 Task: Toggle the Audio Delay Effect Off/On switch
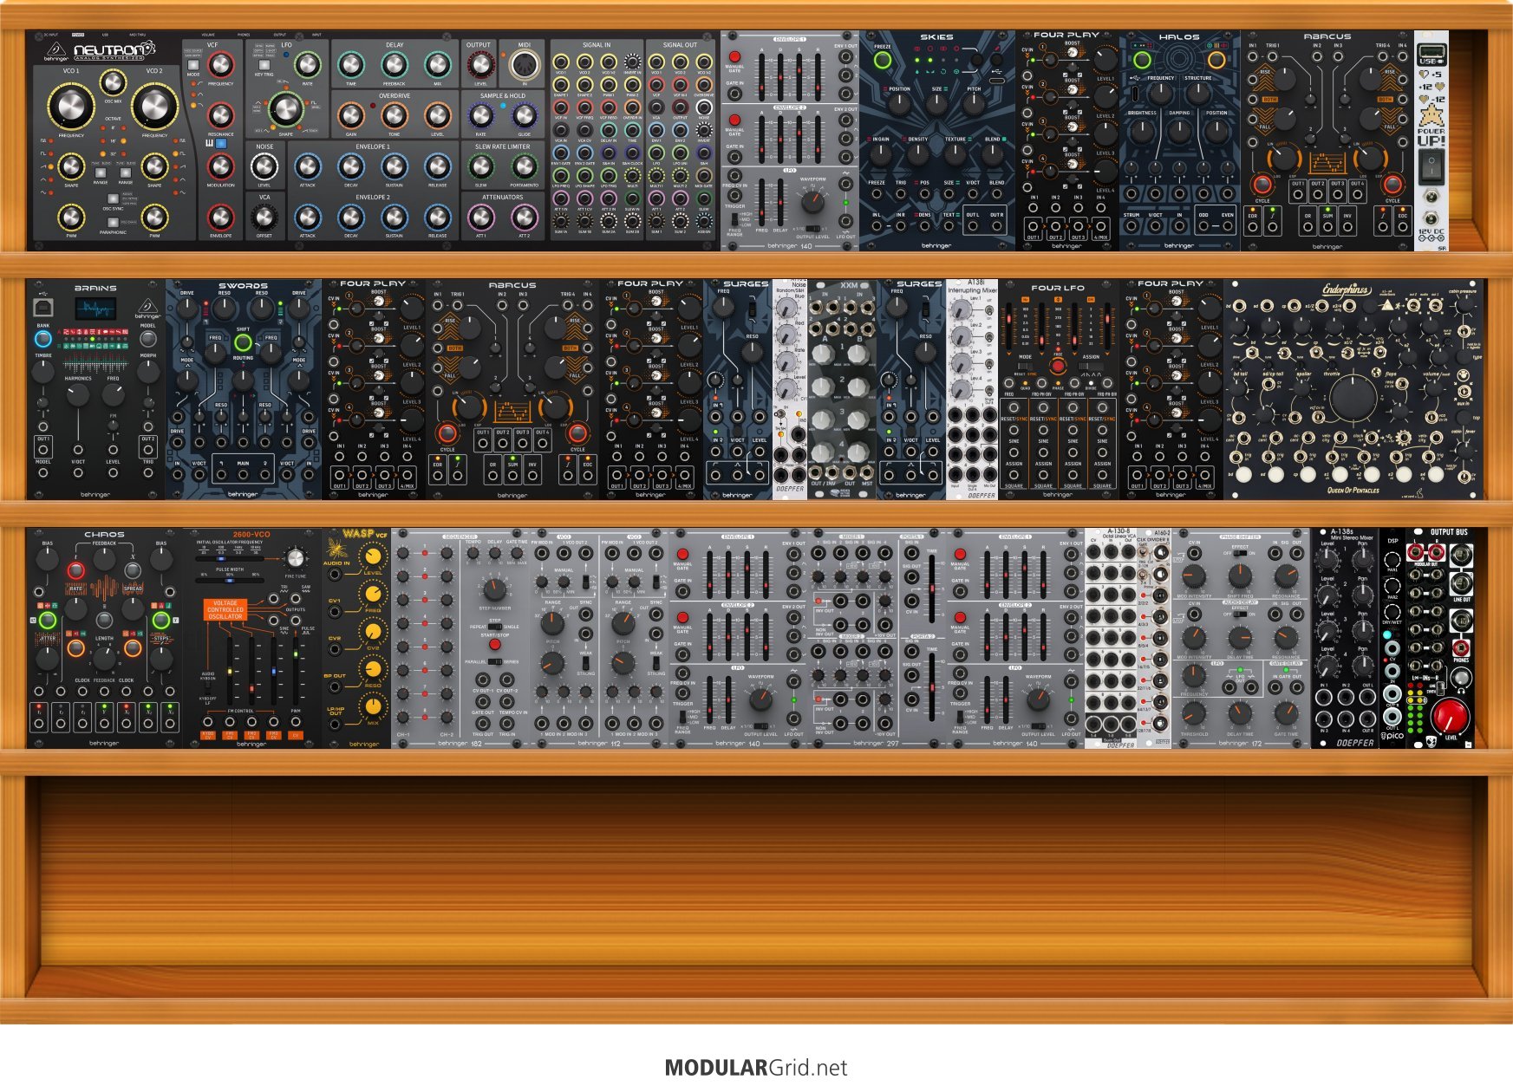[x=1240, y=615]
